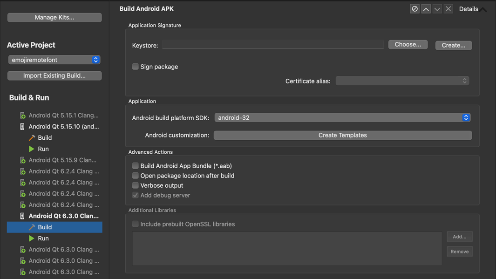
Task: Move the build step up using the up-arrow icon
Action: 426,8
